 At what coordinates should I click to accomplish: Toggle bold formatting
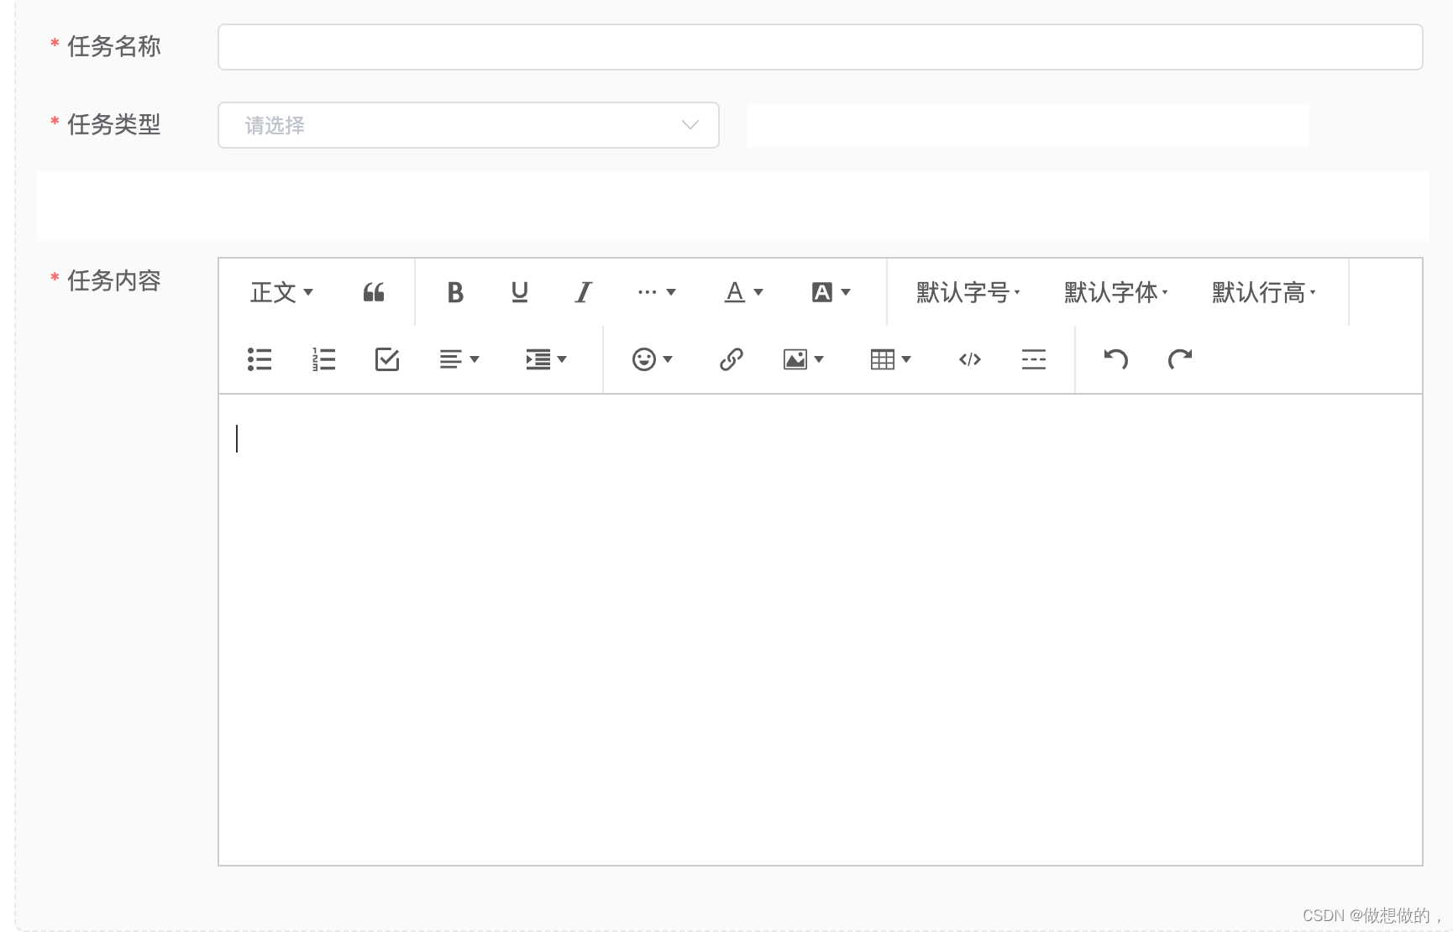click(x=455, y=292)
